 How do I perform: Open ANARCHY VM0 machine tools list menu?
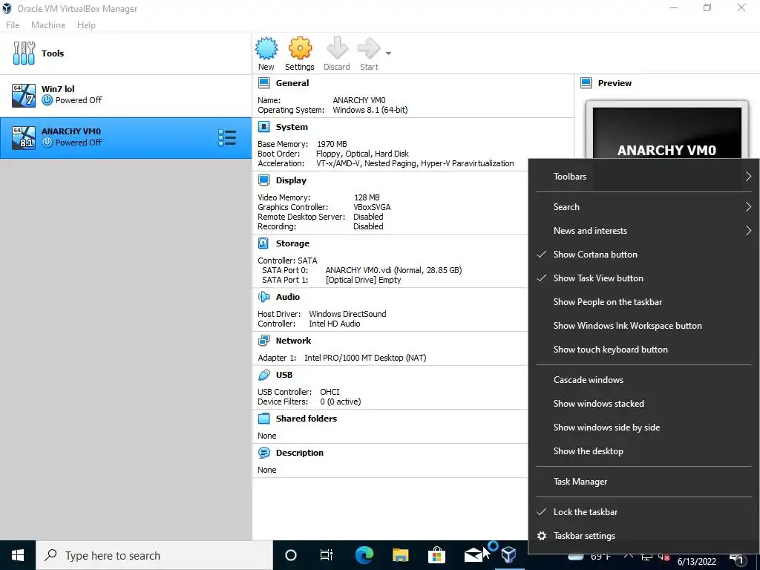click(227, 137)
